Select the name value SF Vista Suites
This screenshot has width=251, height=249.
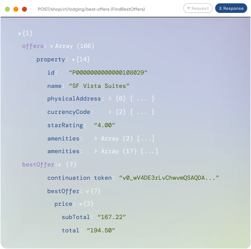[x=99, y=86]
